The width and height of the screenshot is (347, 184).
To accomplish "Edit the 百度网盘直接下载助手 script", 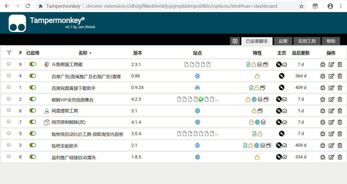I will (331, 88).
